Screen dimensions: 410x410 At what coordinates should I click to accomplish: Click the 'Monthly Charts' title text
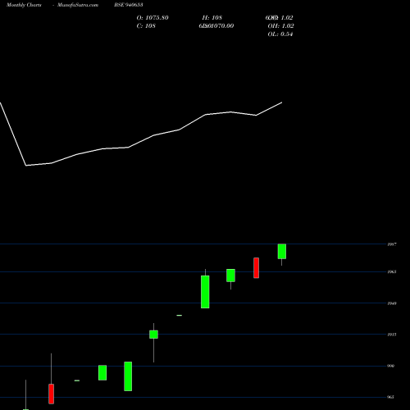click(x=24, y=5)
